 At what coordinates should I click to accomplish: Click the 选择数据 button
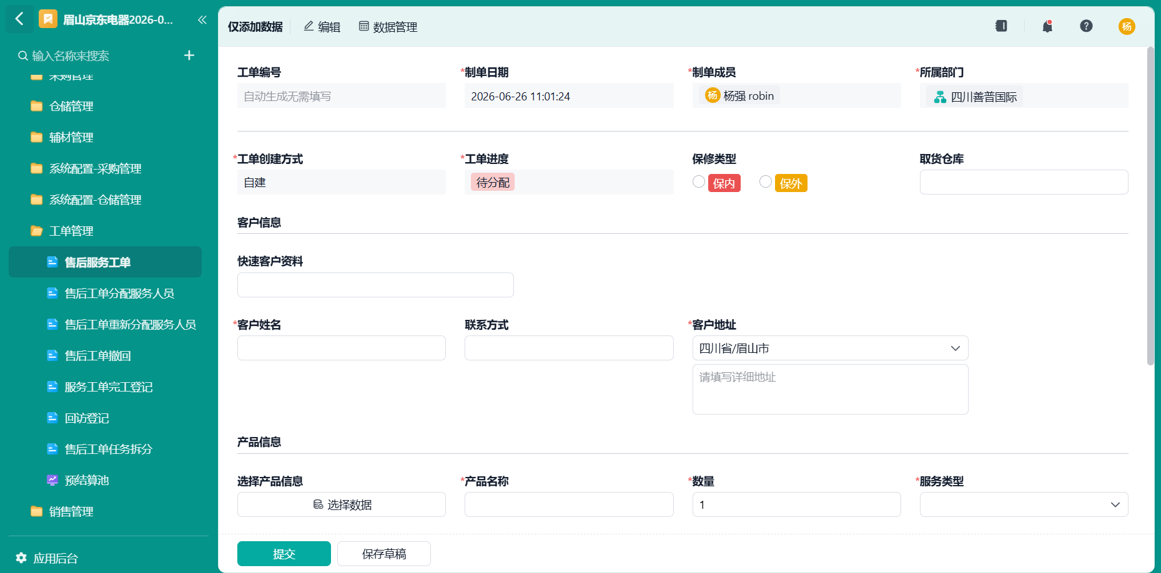coord(342,504)
